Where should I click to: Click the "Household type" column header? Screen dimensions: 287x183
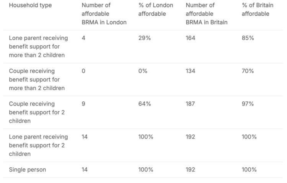30,6
